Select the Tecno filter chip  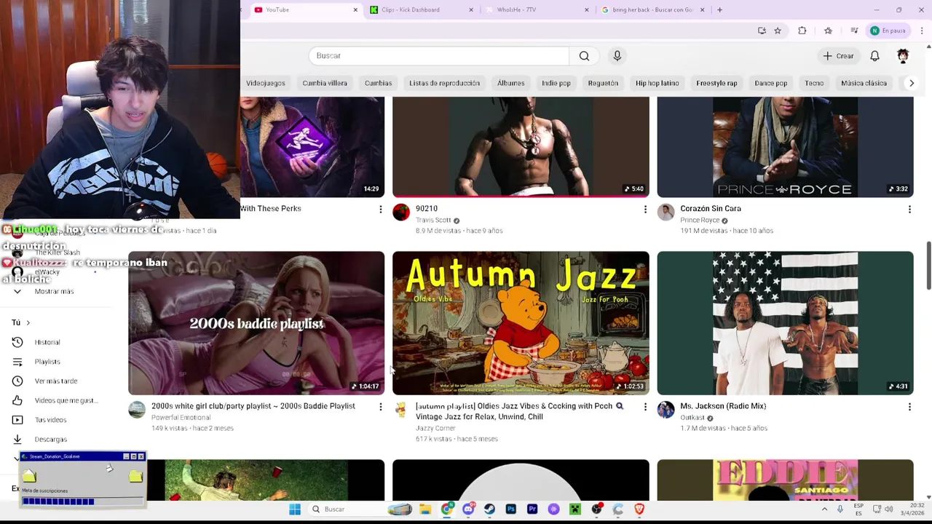[814, 83]
